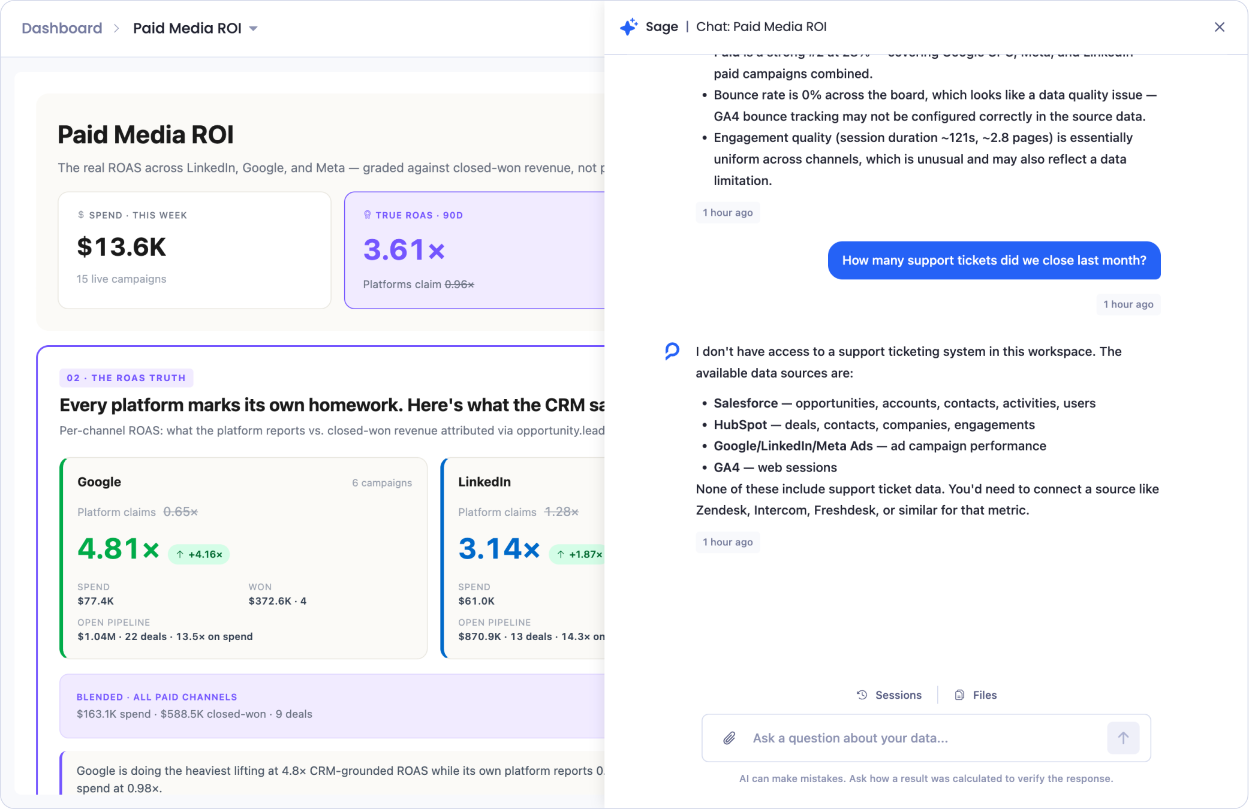Click Google open pipeline $1.04M line
The height and width of the screenshot is (809, 1249).
165,636
